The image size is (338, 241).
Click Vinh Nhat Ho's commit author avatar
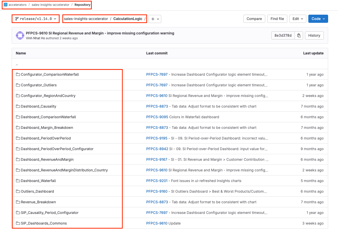point(20,35)
